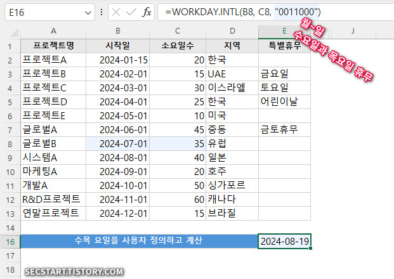394x279 pixels.
Task: Click the blue label 수목 요일을 사용자 정의하고 계산
Action: tap(139, 242)
